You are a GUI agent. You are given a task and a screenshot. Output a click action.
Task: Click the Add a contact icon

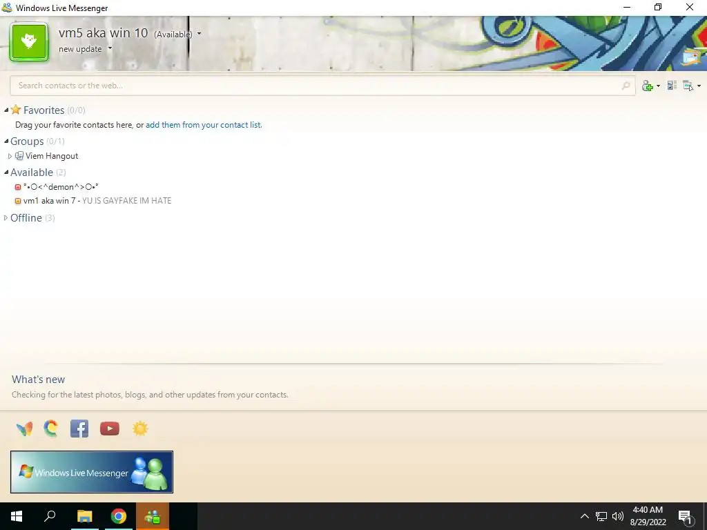[648, 86]
